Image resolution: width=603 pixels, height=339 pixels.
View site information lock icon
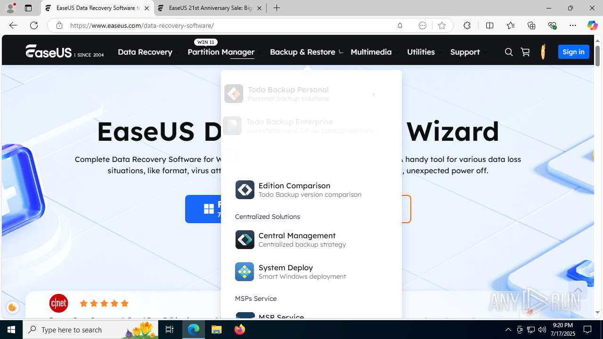coord(59,25)
